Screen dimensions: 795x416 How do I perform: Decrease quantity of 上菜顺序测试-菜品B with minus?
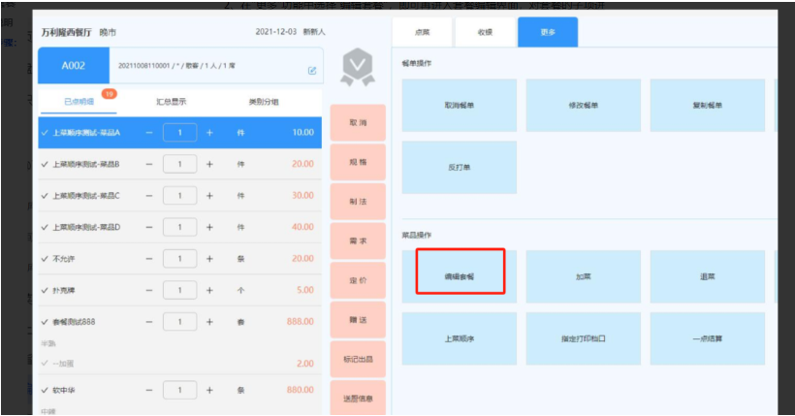[148, 164]
